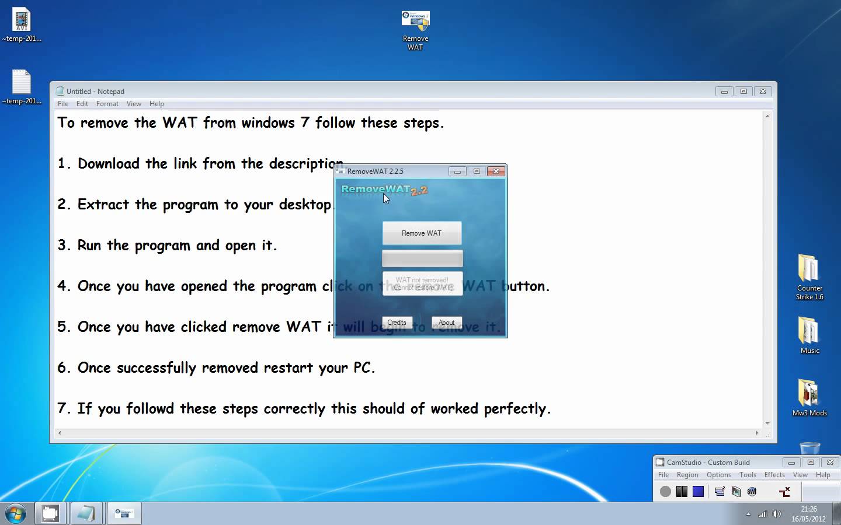The image size is (841, 525).
Task: Open Notepad Edit menu
Action: pyautogui.click(x=82, y=104)
